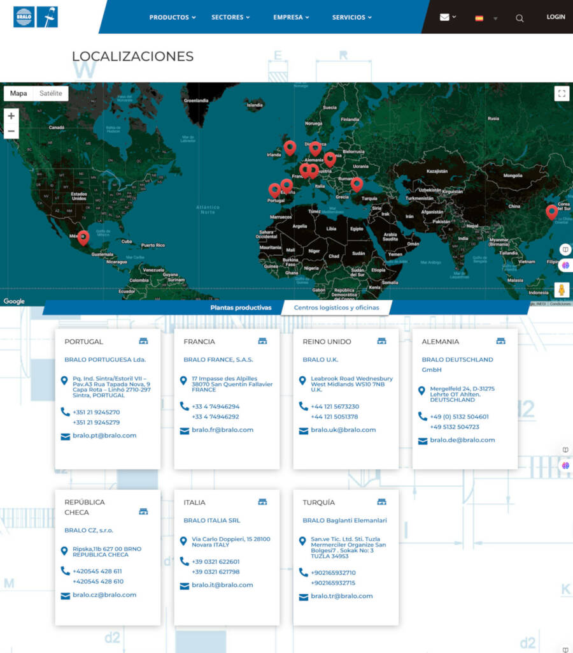Zoom out the map with minus button
Viewport: 573px width, 653px height.
click(11, 131)
